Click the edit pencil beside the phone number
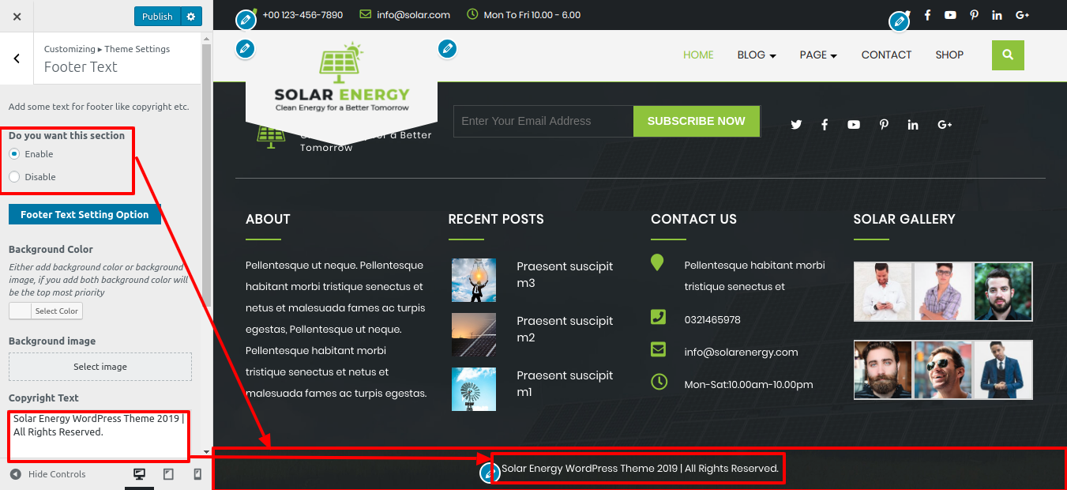 click(246, 19)
